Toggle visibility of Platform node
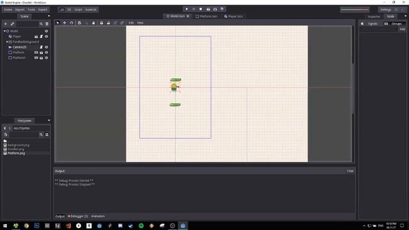This screenshot has width=409, height=230. point(47,52)
